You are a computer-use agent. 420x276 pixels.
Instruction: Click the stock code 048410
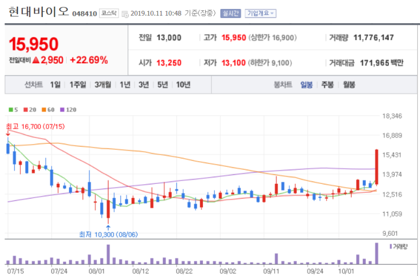pos(84,14)
